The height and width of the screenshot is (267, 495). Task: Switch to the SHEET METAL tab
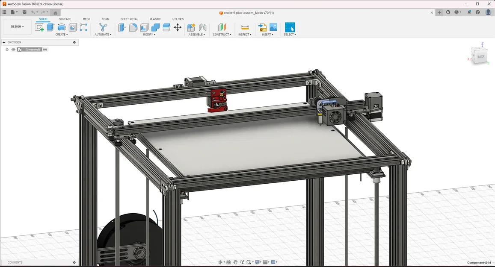(x=130, y=19)
